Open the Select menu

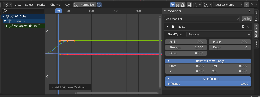29,5
